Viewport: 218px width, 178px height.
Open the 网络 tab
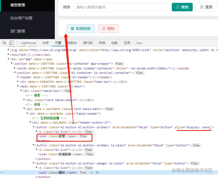click(x=102, y=43)
